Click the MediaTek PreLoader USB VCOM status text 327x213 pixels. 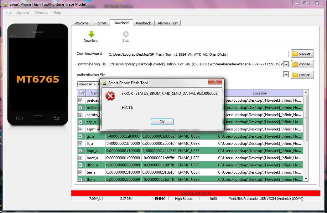pos(266,199)
